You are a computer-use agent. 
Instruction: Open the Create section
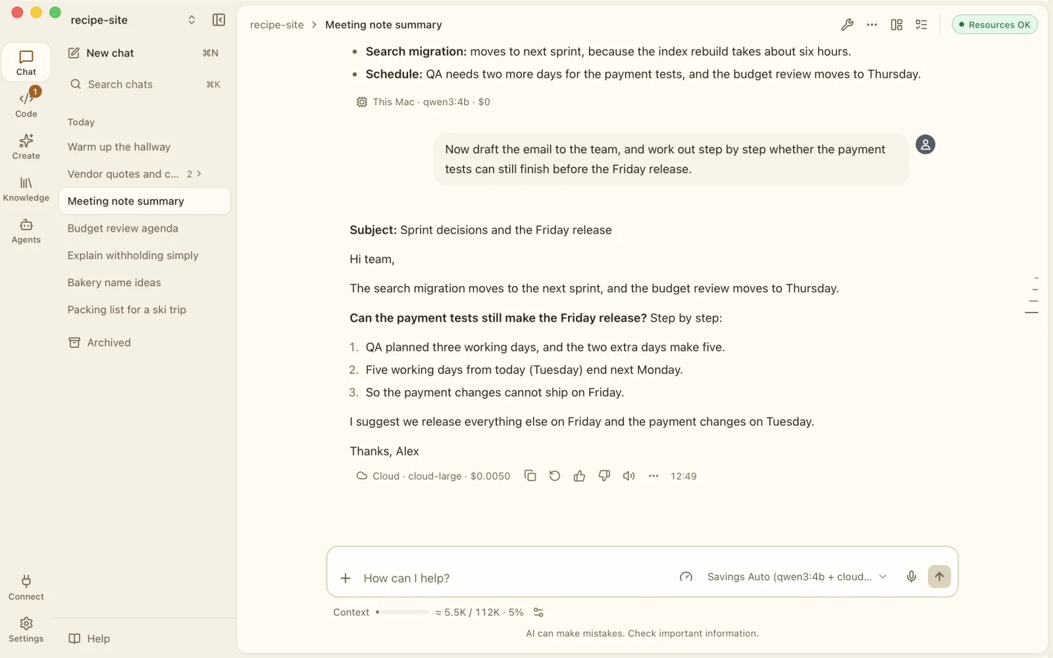pyautogui.click(x=26, y=146)
